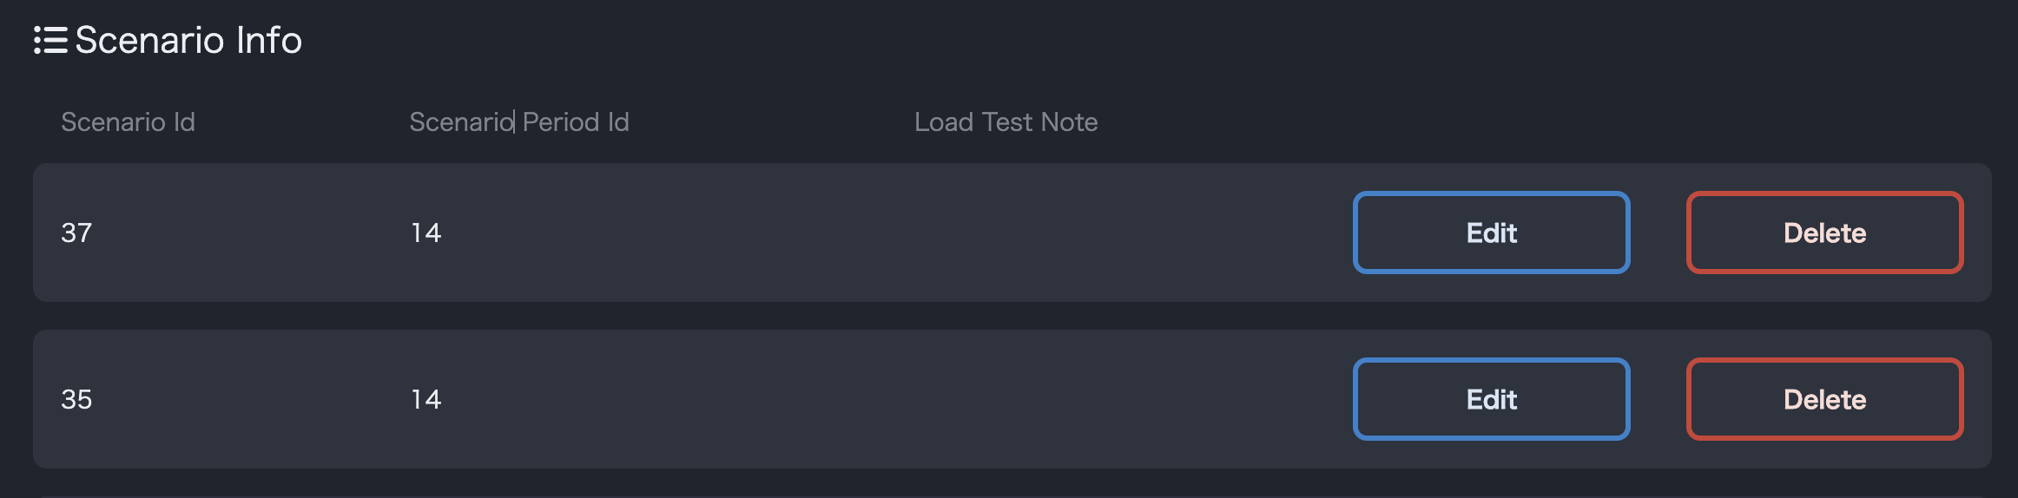
Task: Open Edit for scenario 35
Action: coord(1491,399)
